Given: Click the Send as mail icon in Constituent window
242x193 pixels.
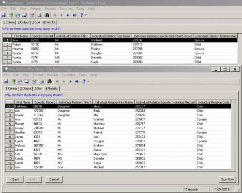Looking at the screenshot, I should tap(24, 15).
